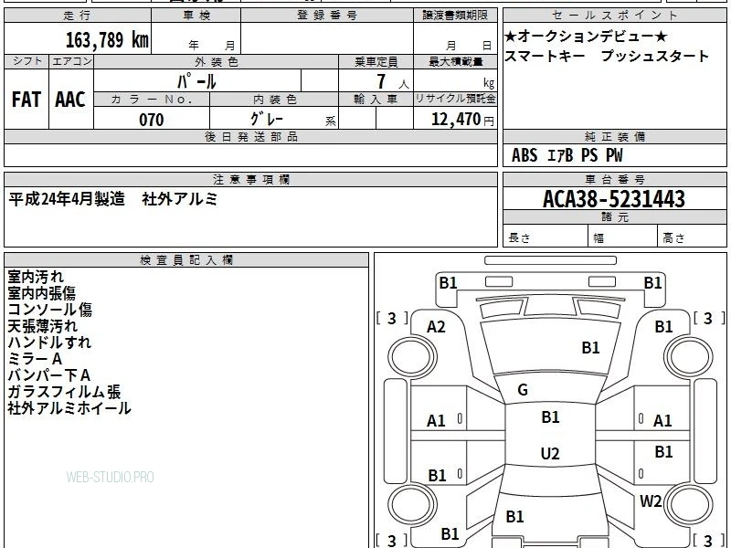Viewport: 731px width, 548px height.
Task: Select the inspector note 室内内張傷
Action: click(41, 293)
